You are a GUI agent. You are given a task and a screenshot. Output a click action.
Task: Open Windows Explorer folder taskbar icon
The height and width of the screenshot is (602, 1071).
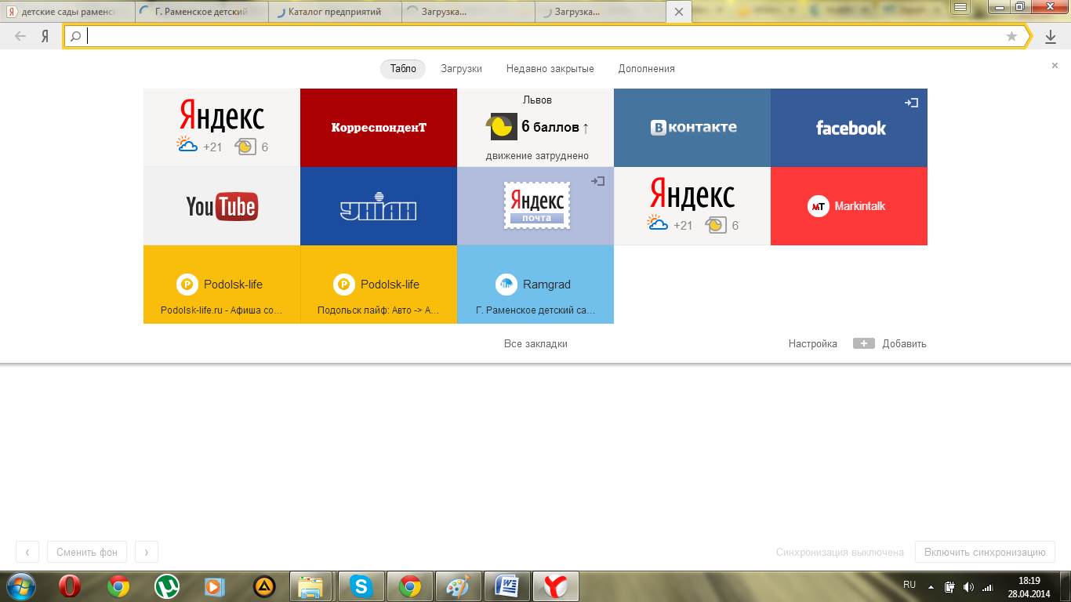[312, 586]
